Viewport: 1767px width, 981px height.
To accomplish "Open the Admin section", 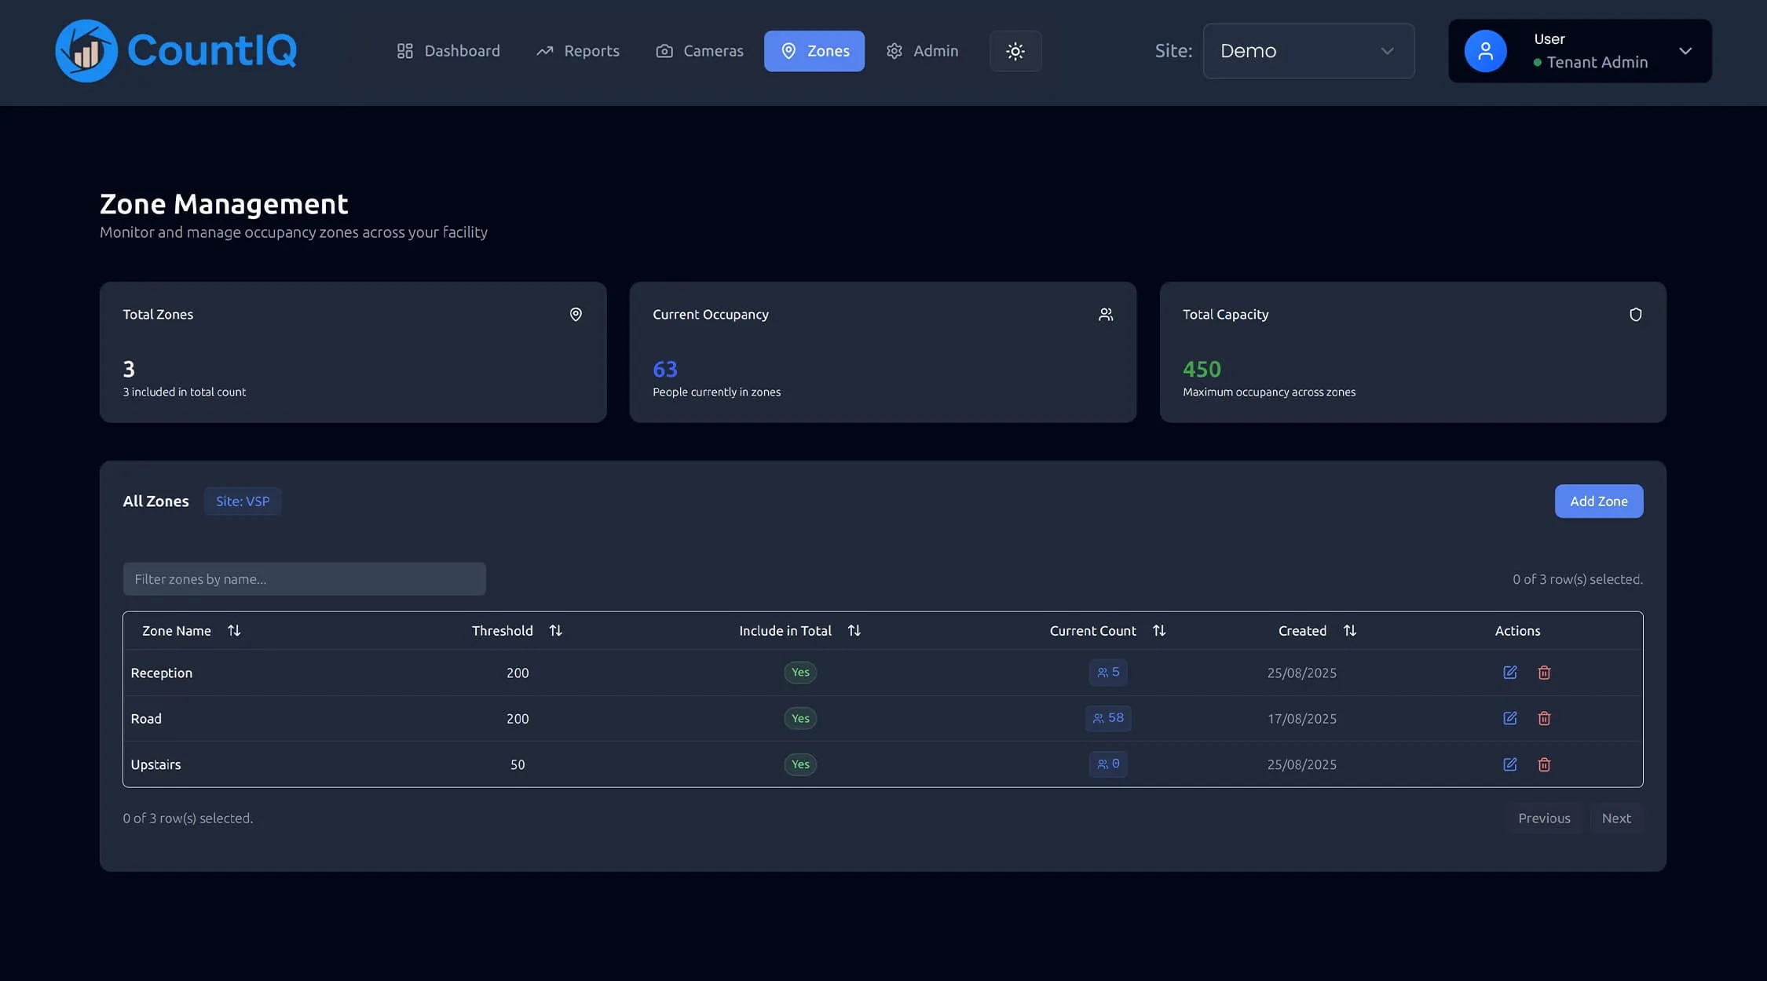I will click(x=923, y=50).
